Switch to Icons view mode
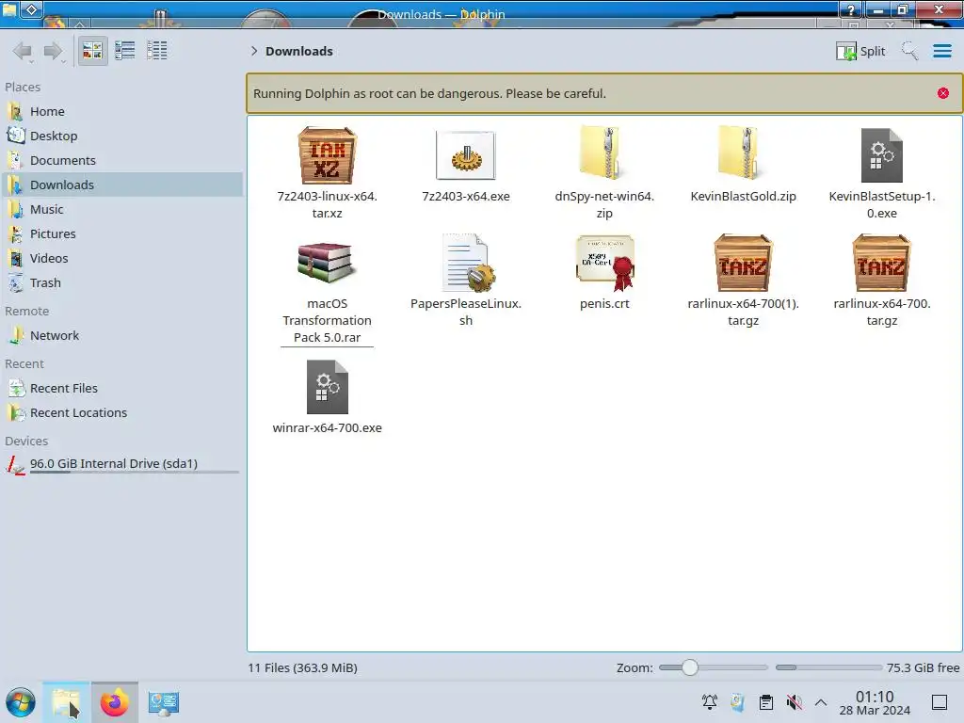 click(92, 51)
